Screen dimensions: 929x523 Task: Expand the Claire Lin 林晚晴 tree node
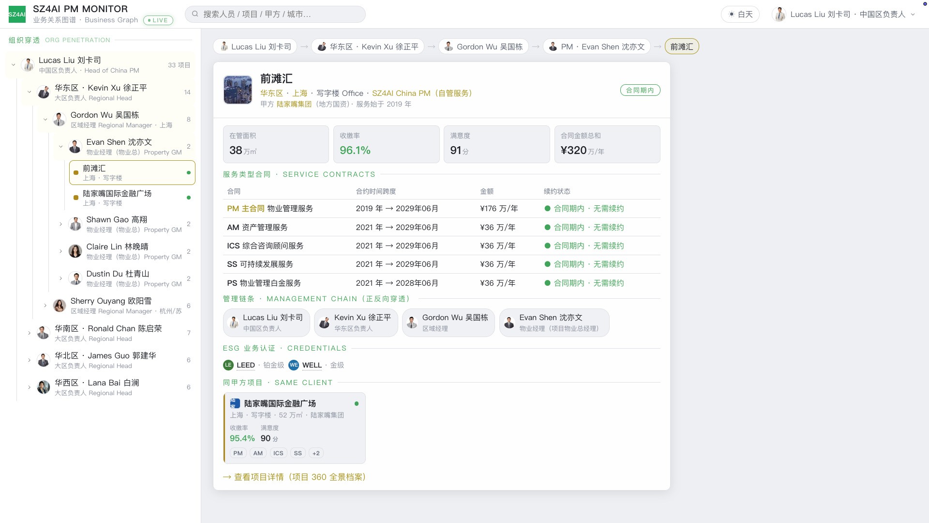pos(61,251)
